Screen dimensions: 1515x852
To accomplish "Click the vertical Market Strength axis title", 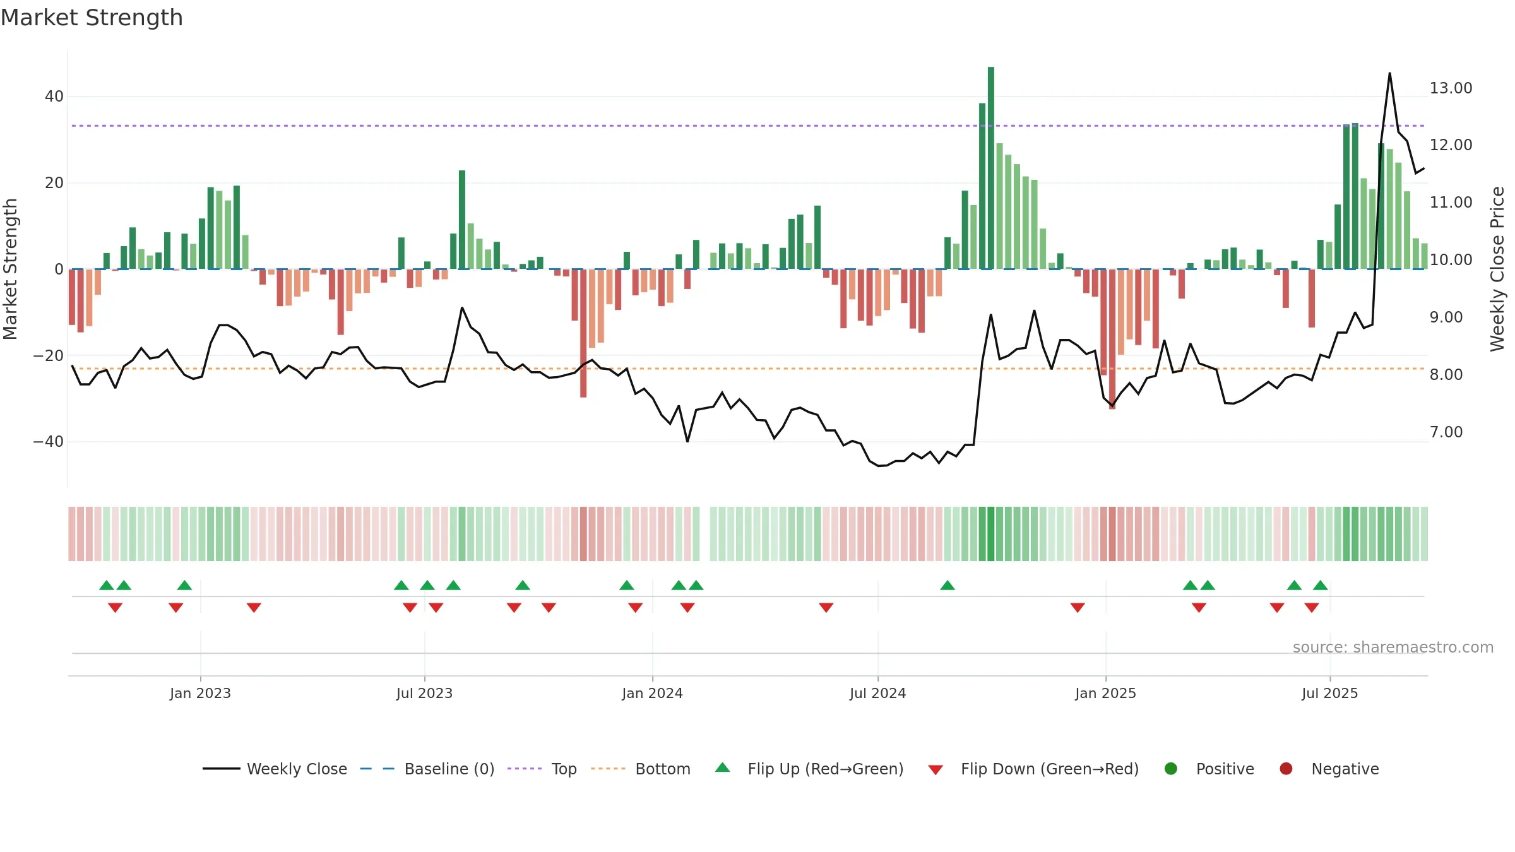I will (10, 269).
